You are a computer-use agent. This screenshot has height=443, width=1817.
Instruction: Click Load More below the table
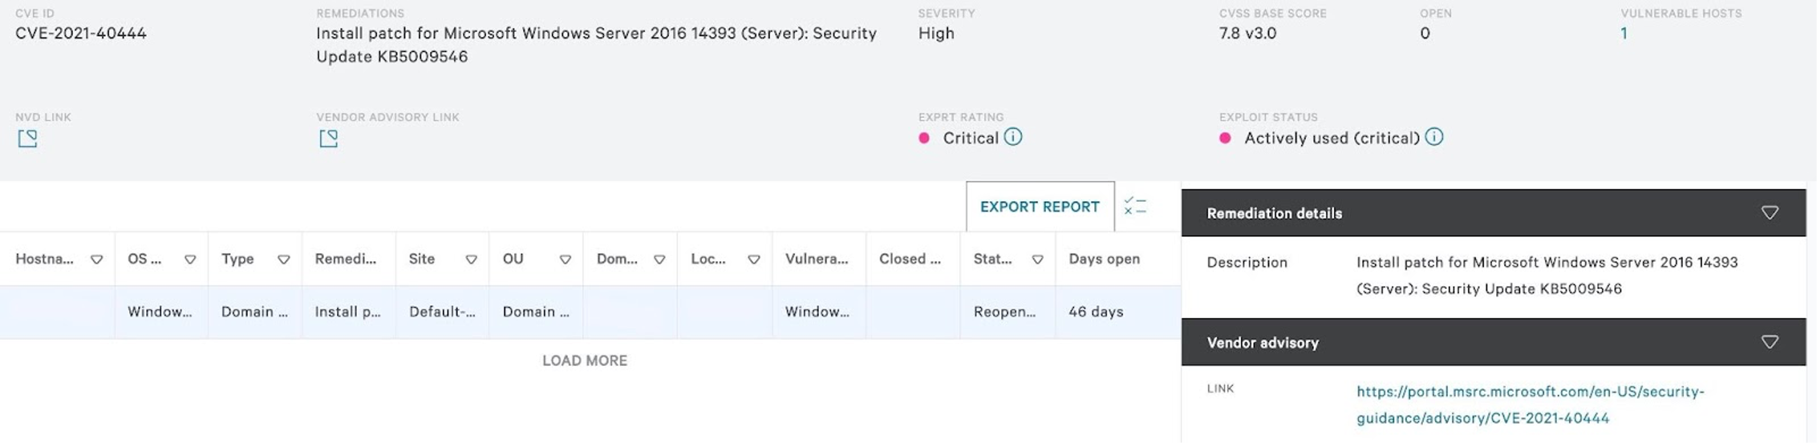point(585,361)
